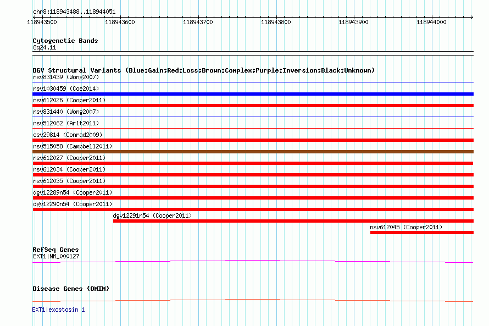The height and width of the screenshot is (326, 489).
Task: Select the orange OMIM disease gene line
Action: click(x=253, y=300)
